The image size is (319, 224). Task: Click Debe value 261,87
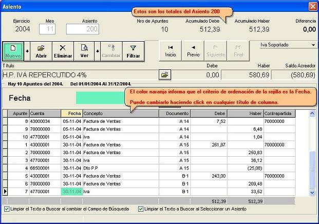(209, 145)
